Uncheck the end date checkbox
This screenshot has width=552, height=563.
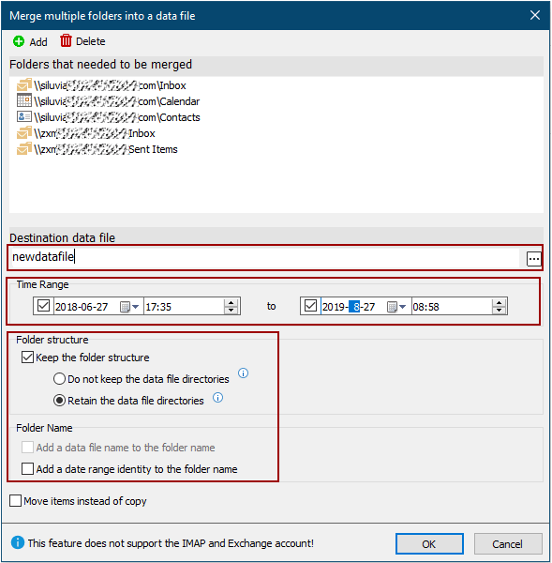pos(310,306)
